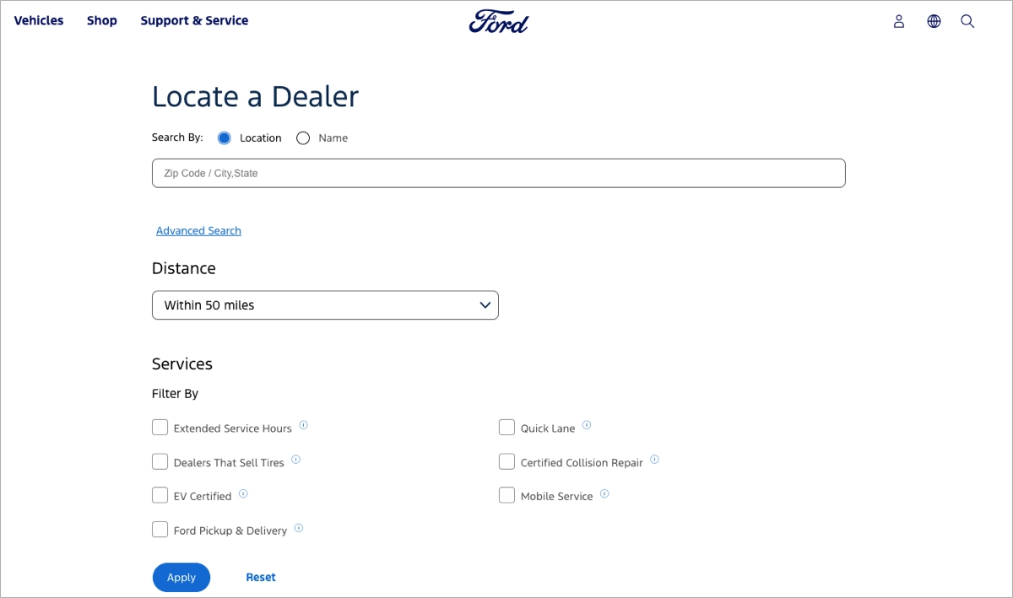Open the user account icon
The height and width of the screenshot is (598, 1013).
[x=899, y=21]
